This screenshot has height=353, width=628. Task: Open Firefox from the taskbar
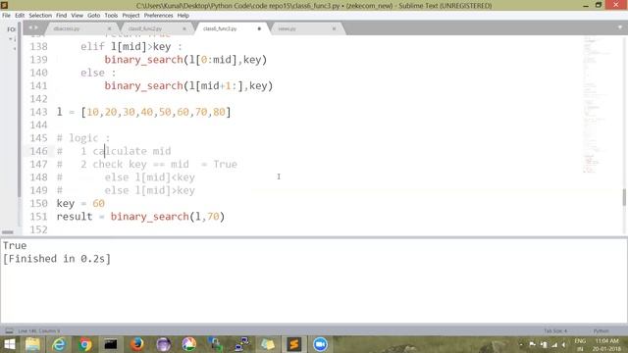pyautogui.click(x=137, y=344)
